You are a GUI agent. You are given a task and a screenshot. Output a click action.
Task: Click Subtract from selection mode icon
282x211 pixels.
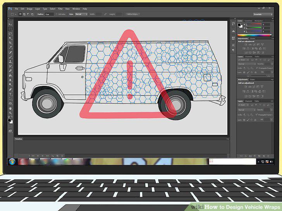(x=28, y=14)
